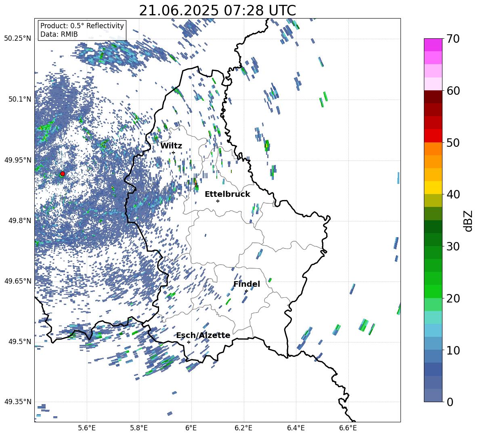The image size is (478, 436).
Task: Pick the yellow colorbar swatch above 40
Action: (x=433, y=188)
